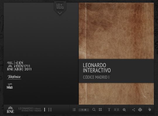Click the page number field showing 1-2
This screenshot has width=158, height=116.
[84, 110]
